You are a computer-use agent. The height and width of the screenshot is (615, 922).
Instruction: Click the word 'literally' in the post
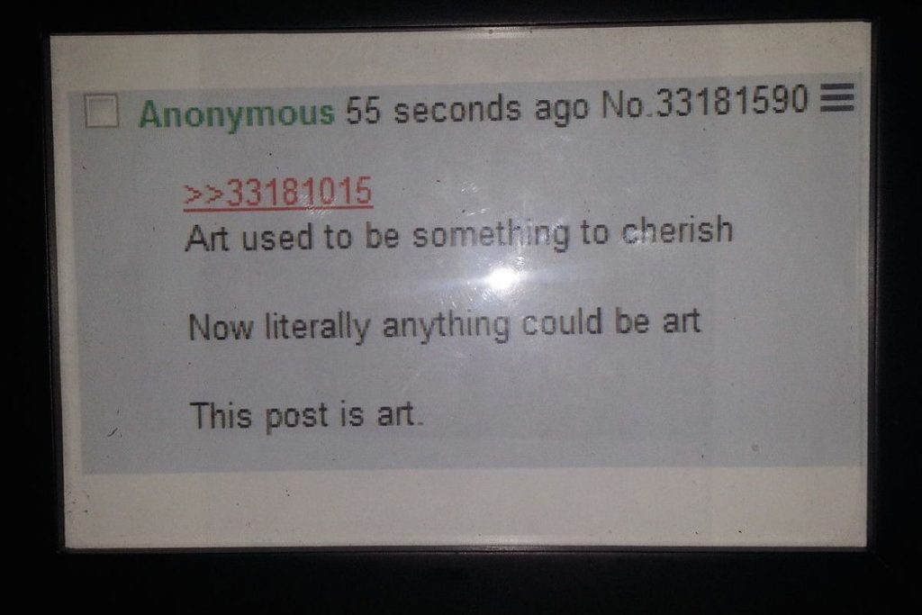317,326
